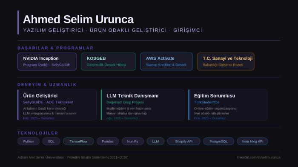
Task: Click 'Online eğitim organizasyonu' line
Action: pos(215,109)
